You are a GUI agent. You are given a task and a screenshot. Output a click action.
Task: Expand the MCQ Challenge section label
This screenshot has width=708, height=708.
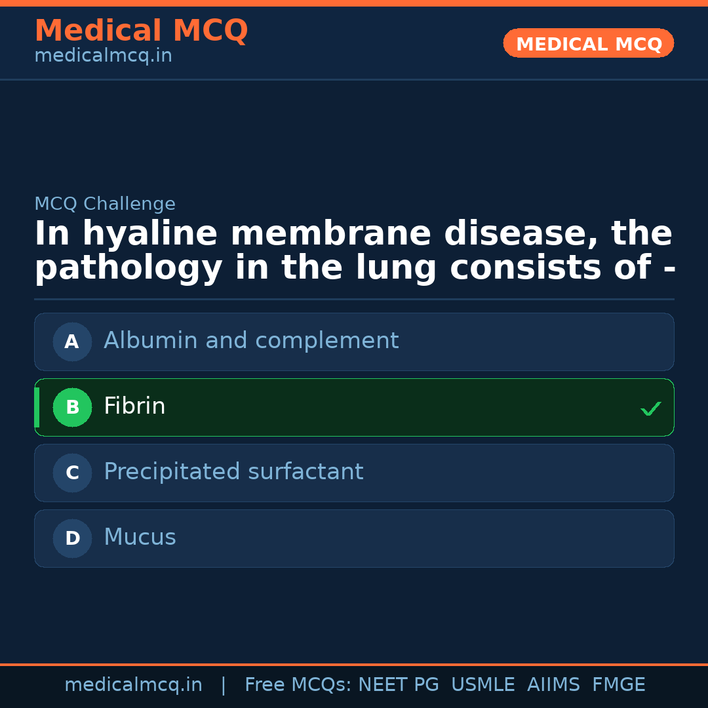tap(105, 204)
